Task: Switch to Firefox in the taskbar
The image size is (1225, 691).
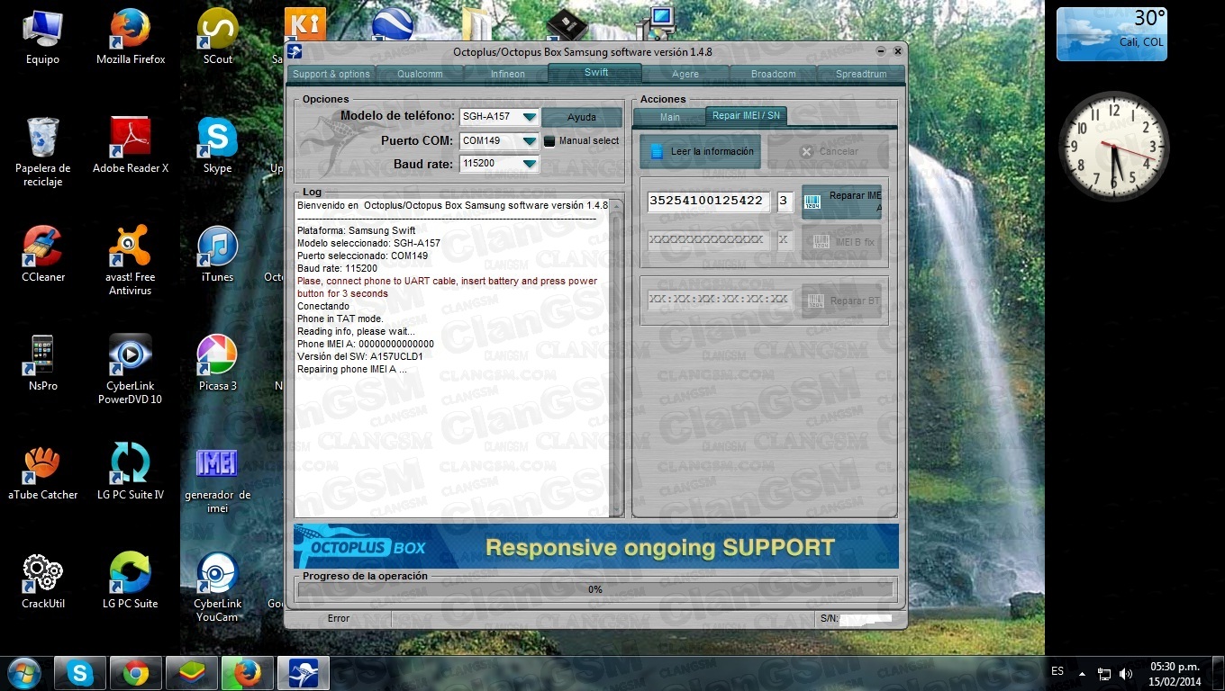Action: coord(248,673)
